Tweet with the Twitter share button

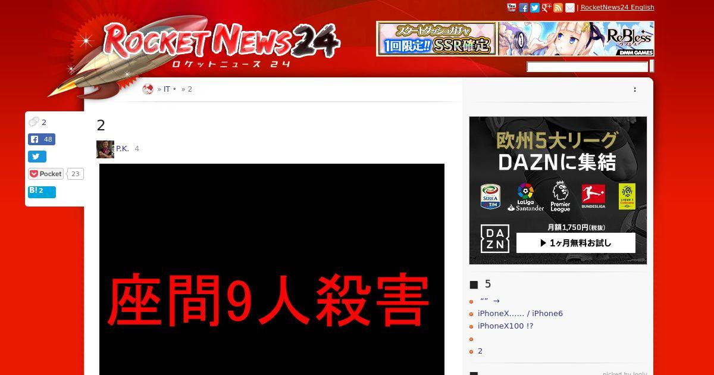pyautogui.click(x=37, y=157)
